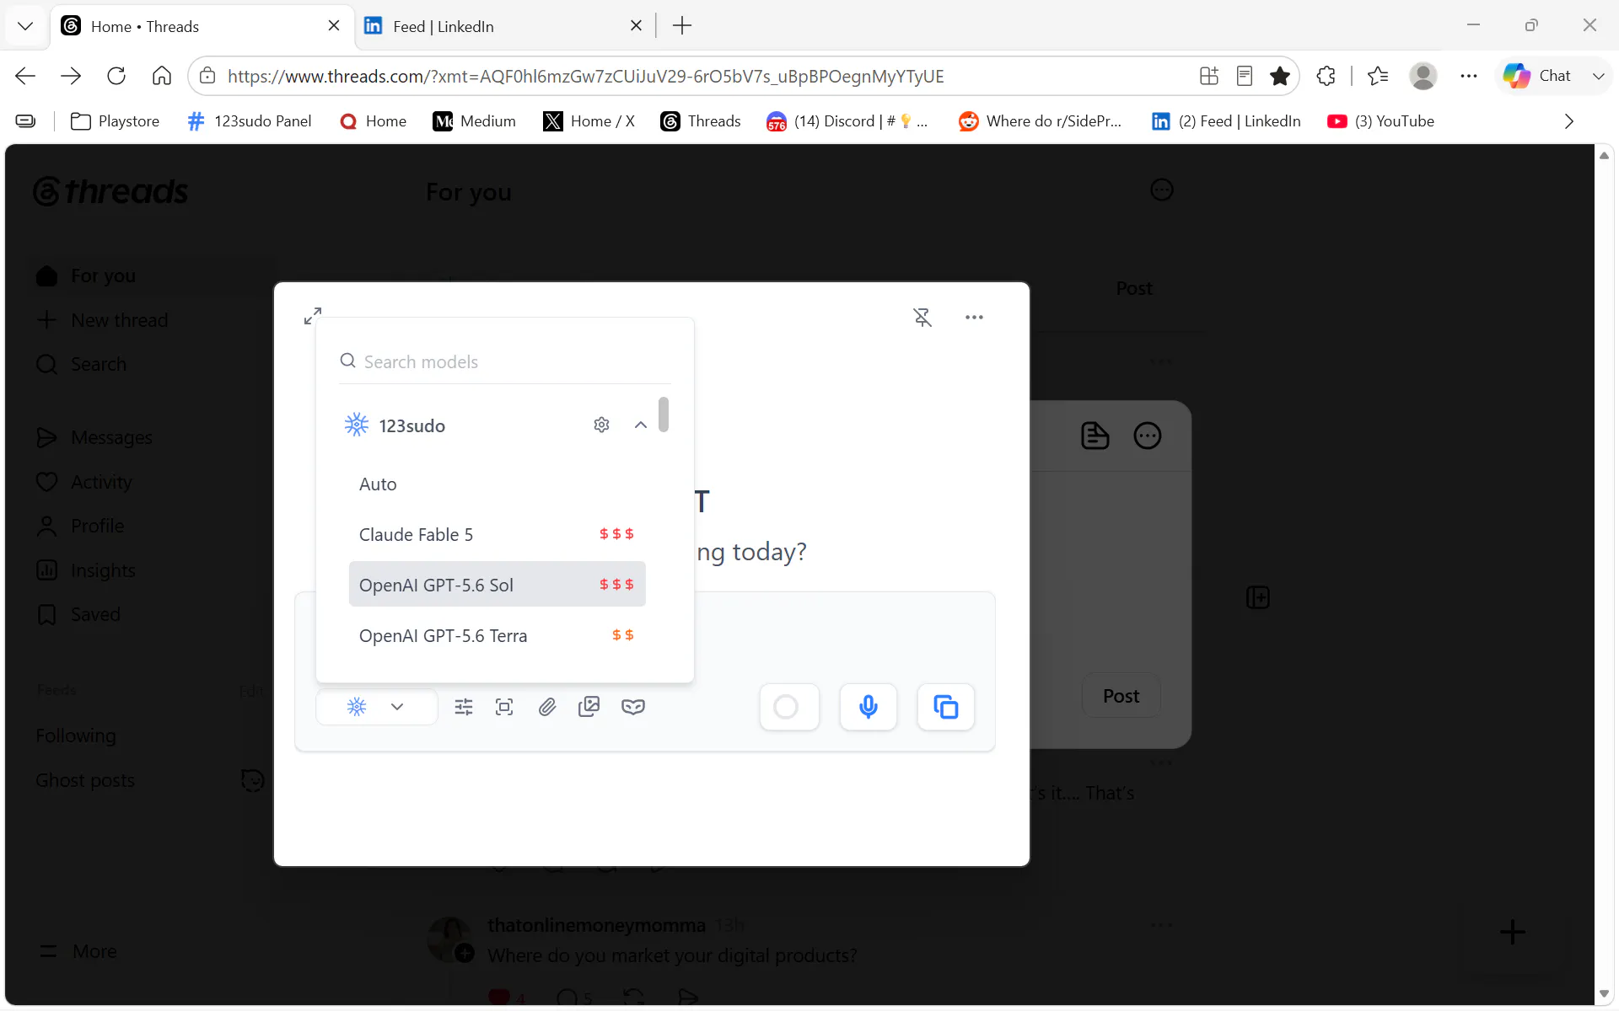
Task: Reload the current page
Action: (x=116, y=76)
